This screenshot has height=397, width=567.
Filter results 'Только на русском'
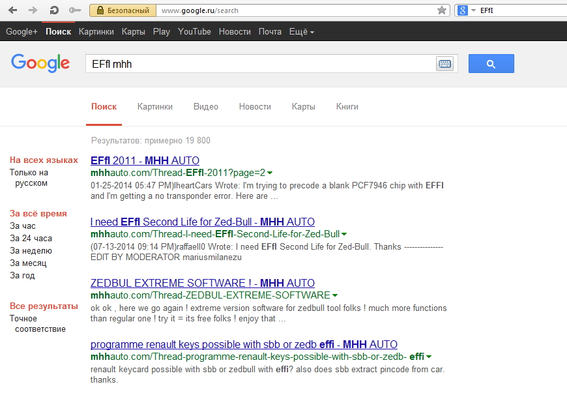pyautogui.click(x=29, y=178)
